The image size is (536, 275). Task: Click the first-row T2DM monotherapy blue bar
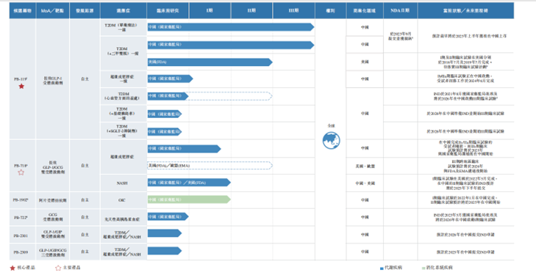231,27
